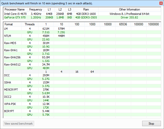Select the Intel Core i5-4670 processor entry
This screenshot has height=129, width=164.
click(x=15, y=14)
